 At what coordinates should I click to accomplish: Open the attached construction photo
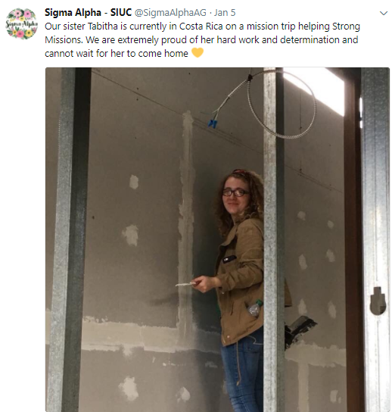(217, 239)
